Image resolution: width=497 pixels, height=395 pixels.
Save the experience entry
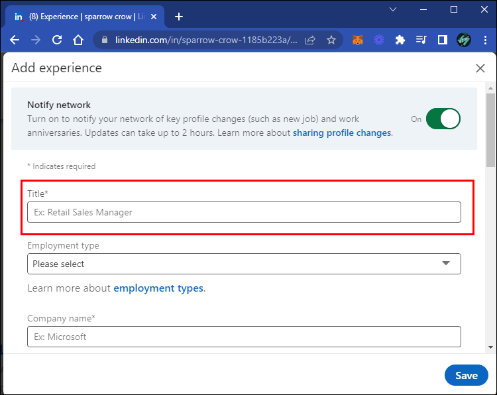coord(466,375)
